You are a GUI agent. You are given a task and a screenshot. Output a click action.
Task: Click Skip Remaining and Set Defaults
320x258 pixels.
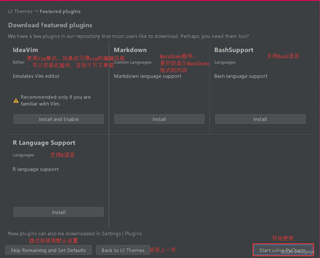point(48,250)
